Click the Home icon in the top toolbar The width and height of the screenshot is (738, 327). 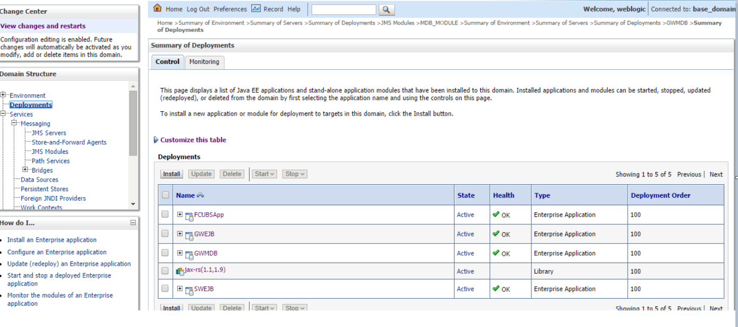tap(158, 9)
